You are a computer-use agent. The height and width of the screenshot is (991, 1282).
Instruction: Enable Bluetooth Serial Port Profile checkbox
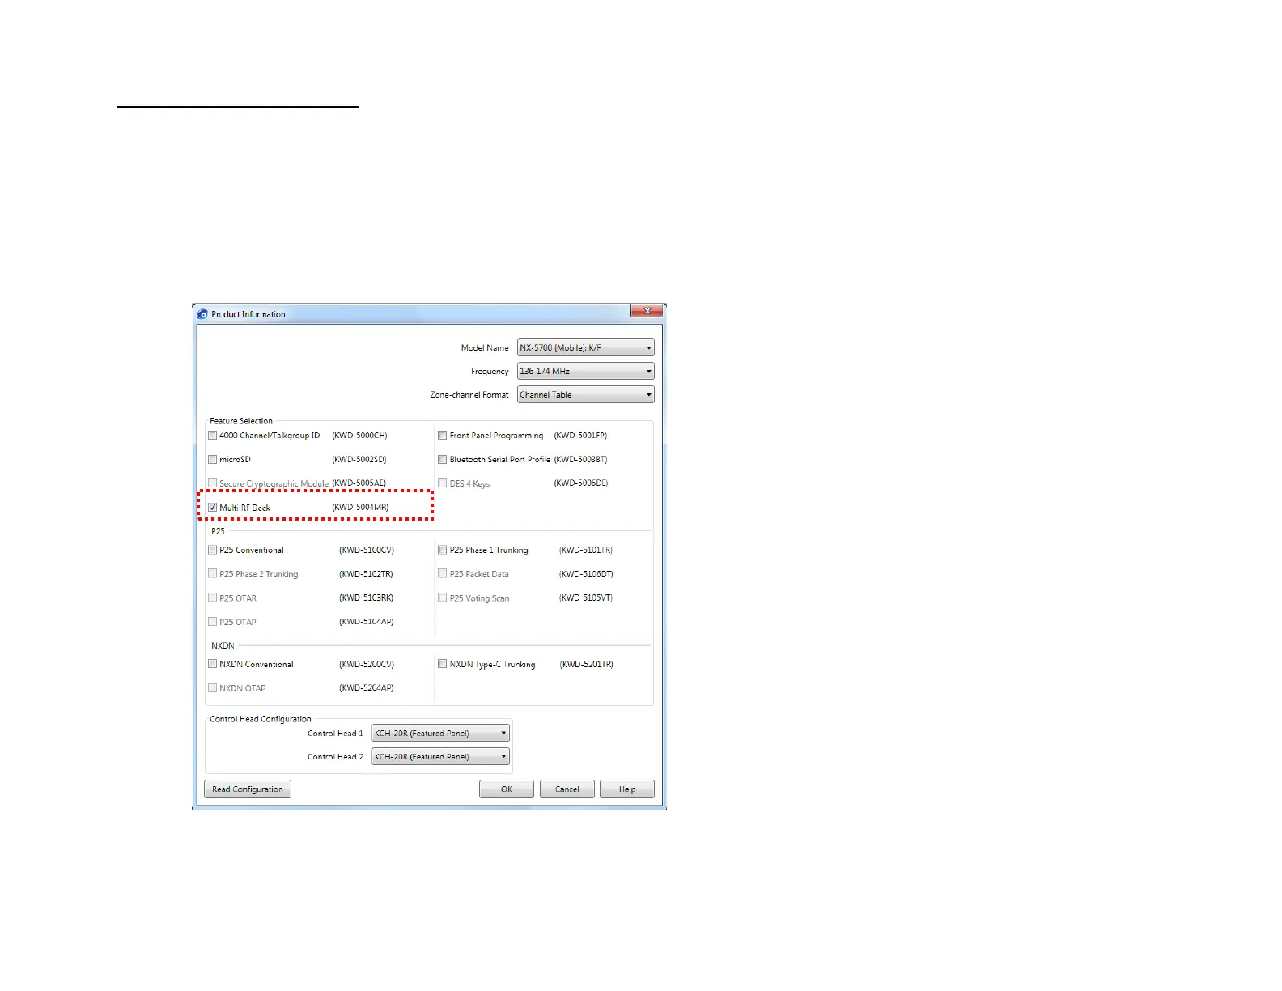pyautogui.click(x=443, y=460)
